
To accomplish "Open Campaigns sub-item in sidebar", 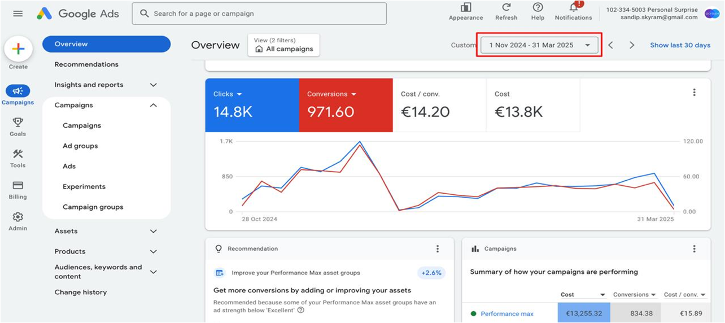I will click(x=82, y=125).
